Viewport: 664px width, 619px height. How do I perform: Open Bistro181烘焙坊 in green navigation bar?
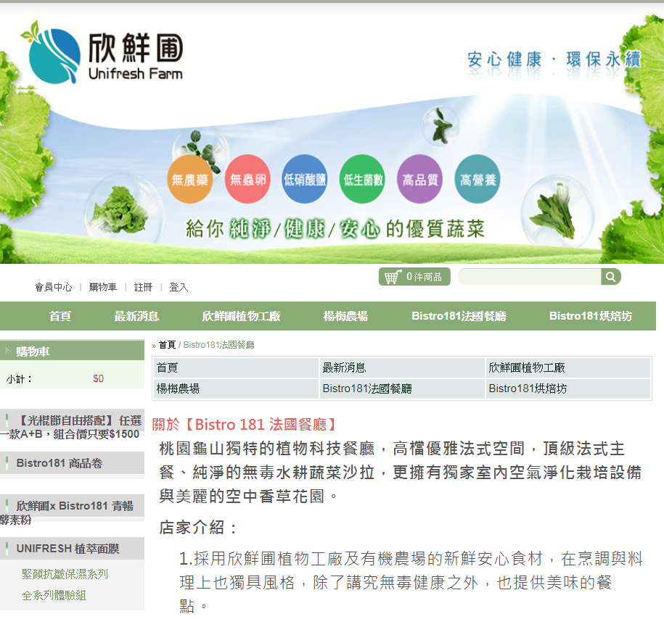click(590, 316)
